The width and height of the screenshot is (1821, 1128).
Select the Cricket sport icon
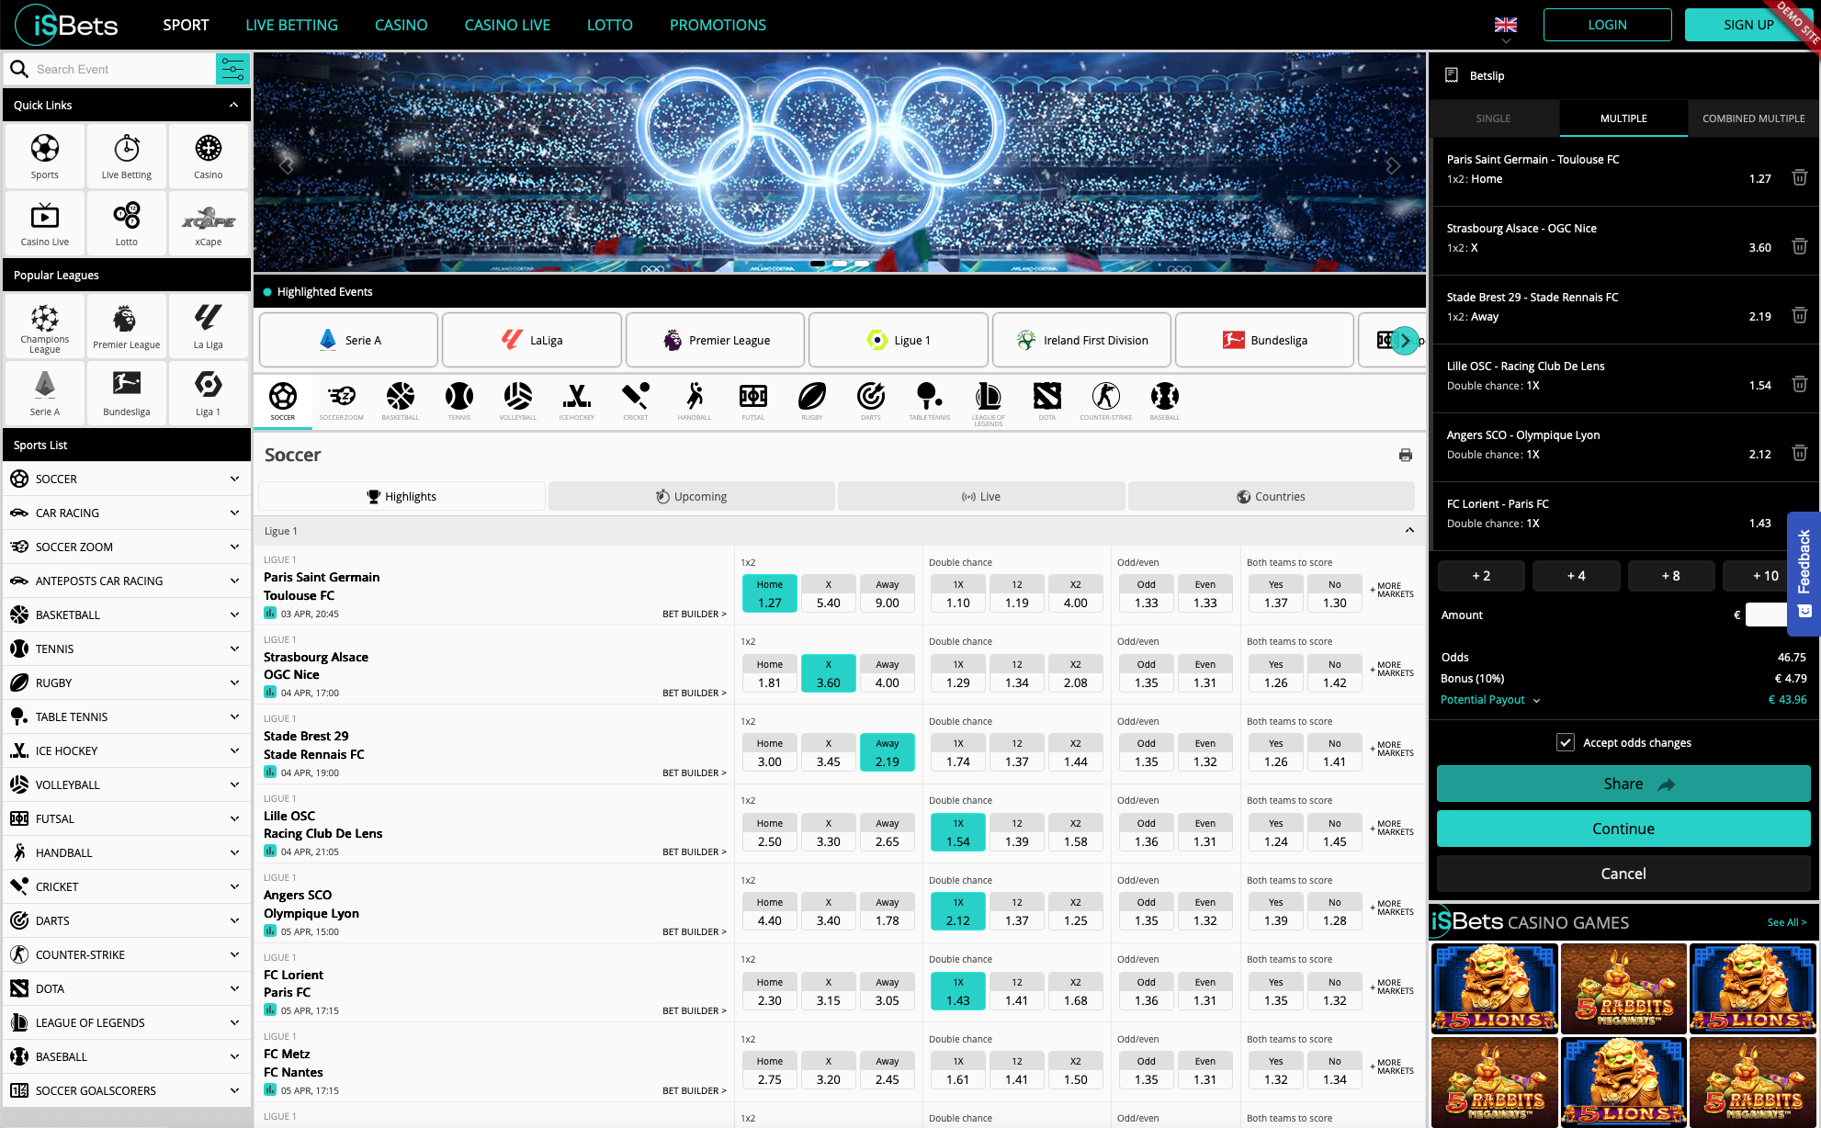click(x=636, y=400)
